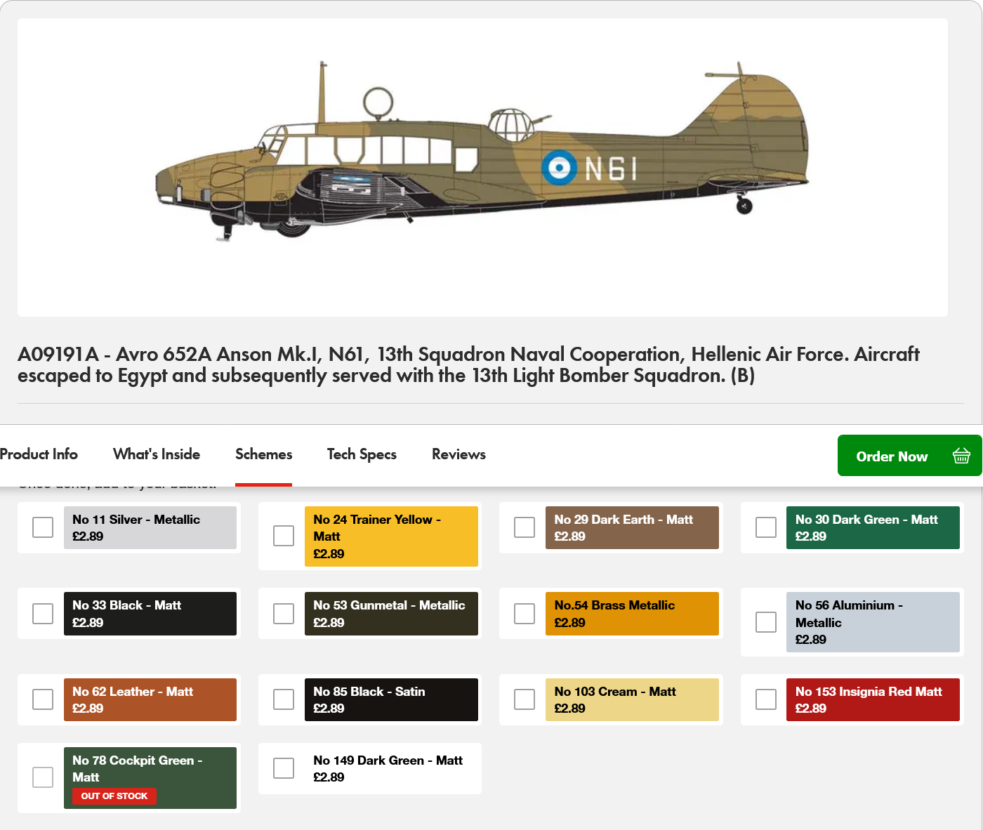Click the Order Now button
Viewport: 983px width, 830px height.
(909, 456)
